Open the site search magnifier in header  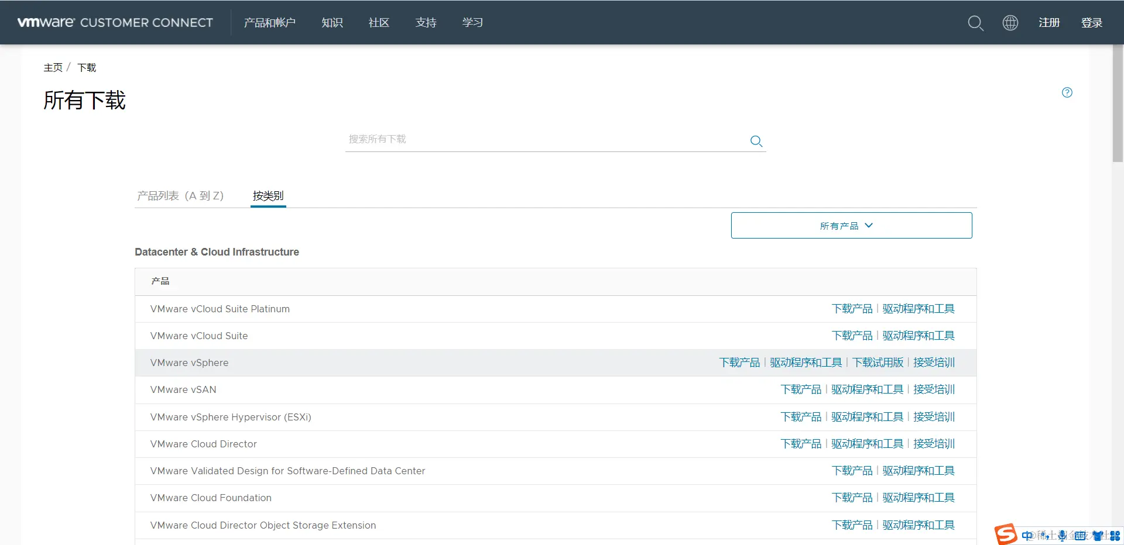pos(975,23)
